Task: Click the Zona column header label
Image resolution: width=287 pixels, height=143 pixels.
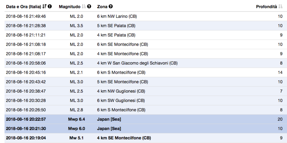Action: (x=102, y=7)
